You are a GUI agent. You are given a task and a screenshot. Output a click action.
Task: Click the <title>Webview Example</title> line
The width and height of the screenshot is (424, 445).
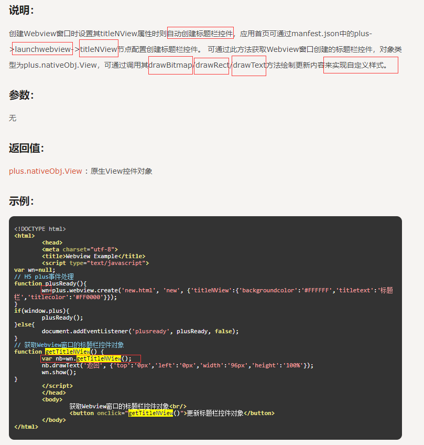[x=93, y=256]
